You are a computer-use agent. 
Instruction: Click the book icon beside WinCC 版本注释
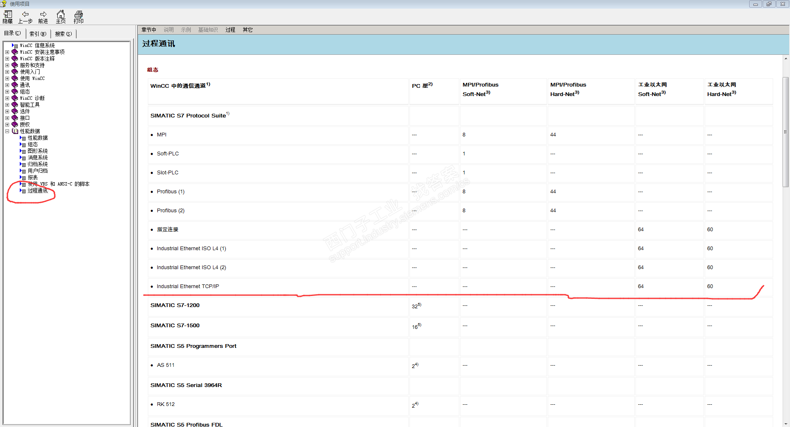point(15,59)
